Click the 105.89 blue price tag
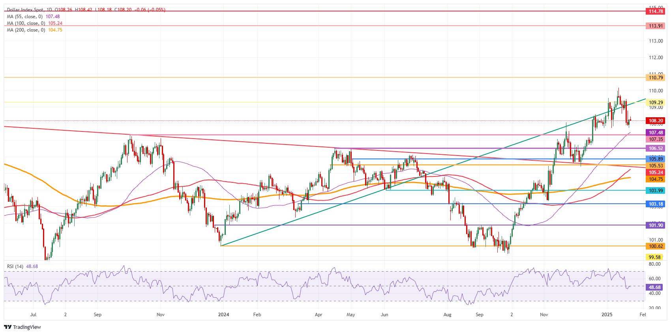The width and height of the screenshot is (671, 334). (656, 159)
